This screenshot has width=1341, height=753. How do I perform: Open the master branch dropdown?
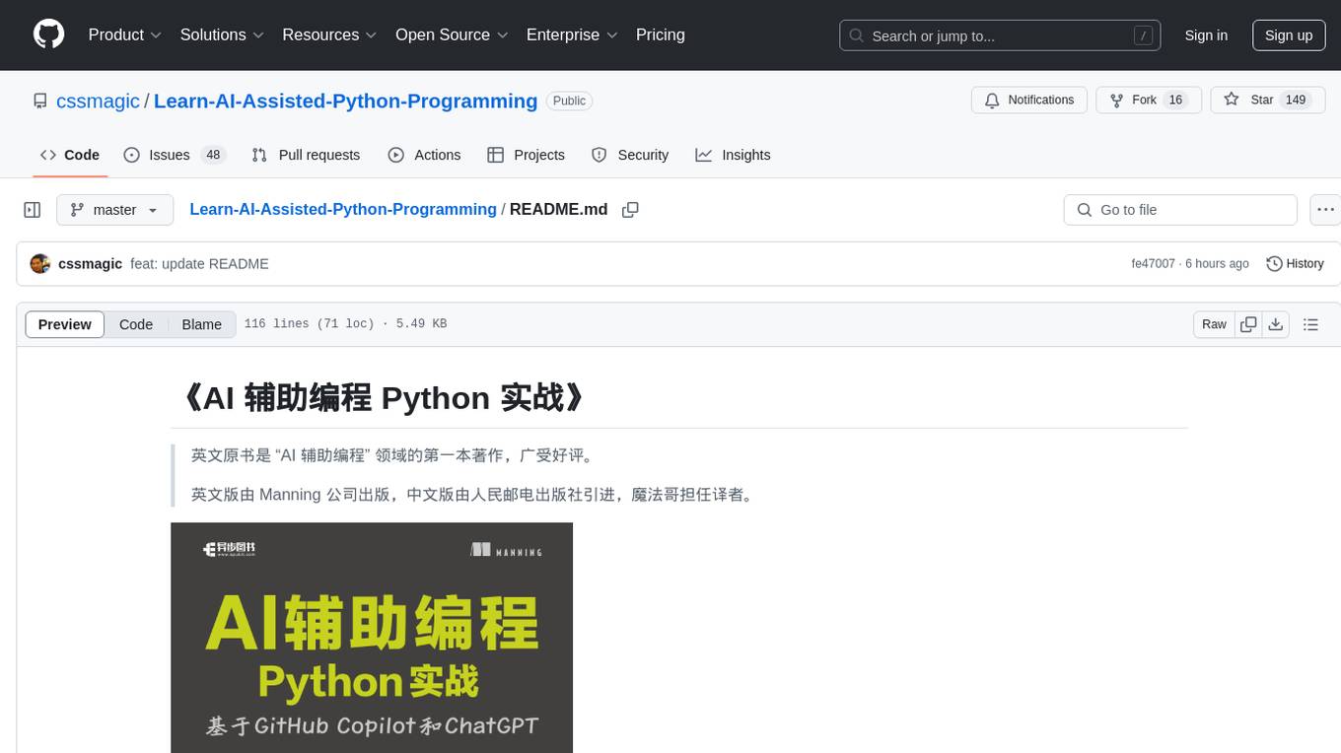[x=114, y=210]
